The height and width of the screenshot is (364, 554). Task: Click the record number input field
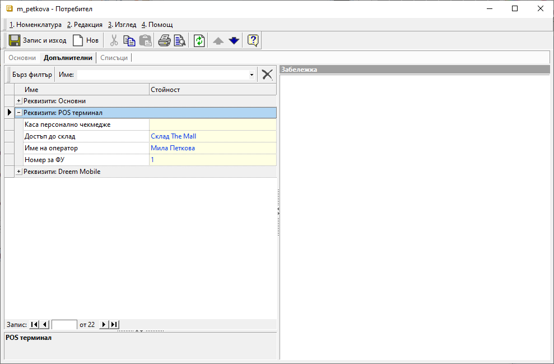coord(64,324)
